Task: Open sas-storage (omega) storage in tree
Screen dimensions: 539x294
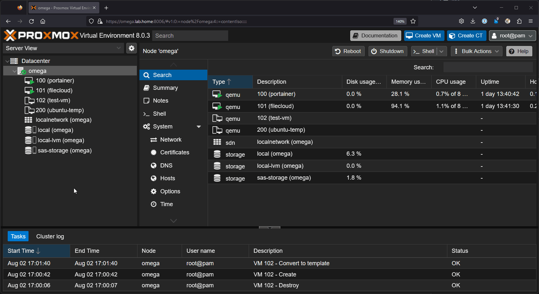Action: pos(65,151)
